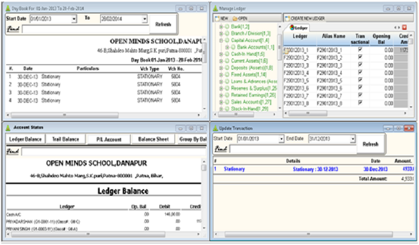Click the Find icon in Update Transaction
Viewport: 419px width, 245px height.
point(220,148)
